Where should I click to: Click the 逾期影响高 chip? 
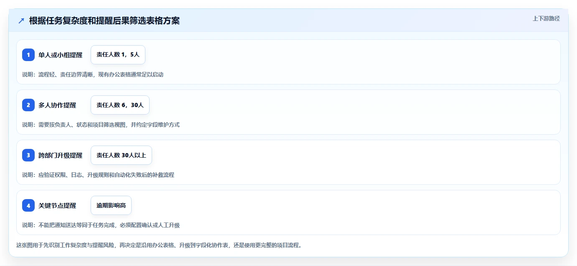tap(111, 205)
